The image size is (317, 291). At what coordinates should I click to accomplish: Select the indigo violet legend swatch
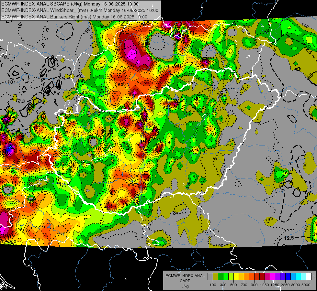tap(283, 277)
